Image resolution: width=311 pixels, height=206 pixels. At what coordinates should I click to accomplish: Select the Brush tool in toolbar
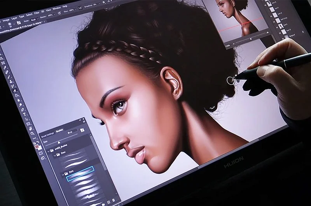9,77
